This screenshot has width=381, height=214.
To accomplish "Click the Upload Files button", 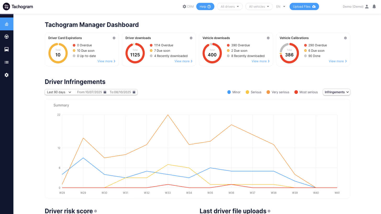I will coord(304,6).
